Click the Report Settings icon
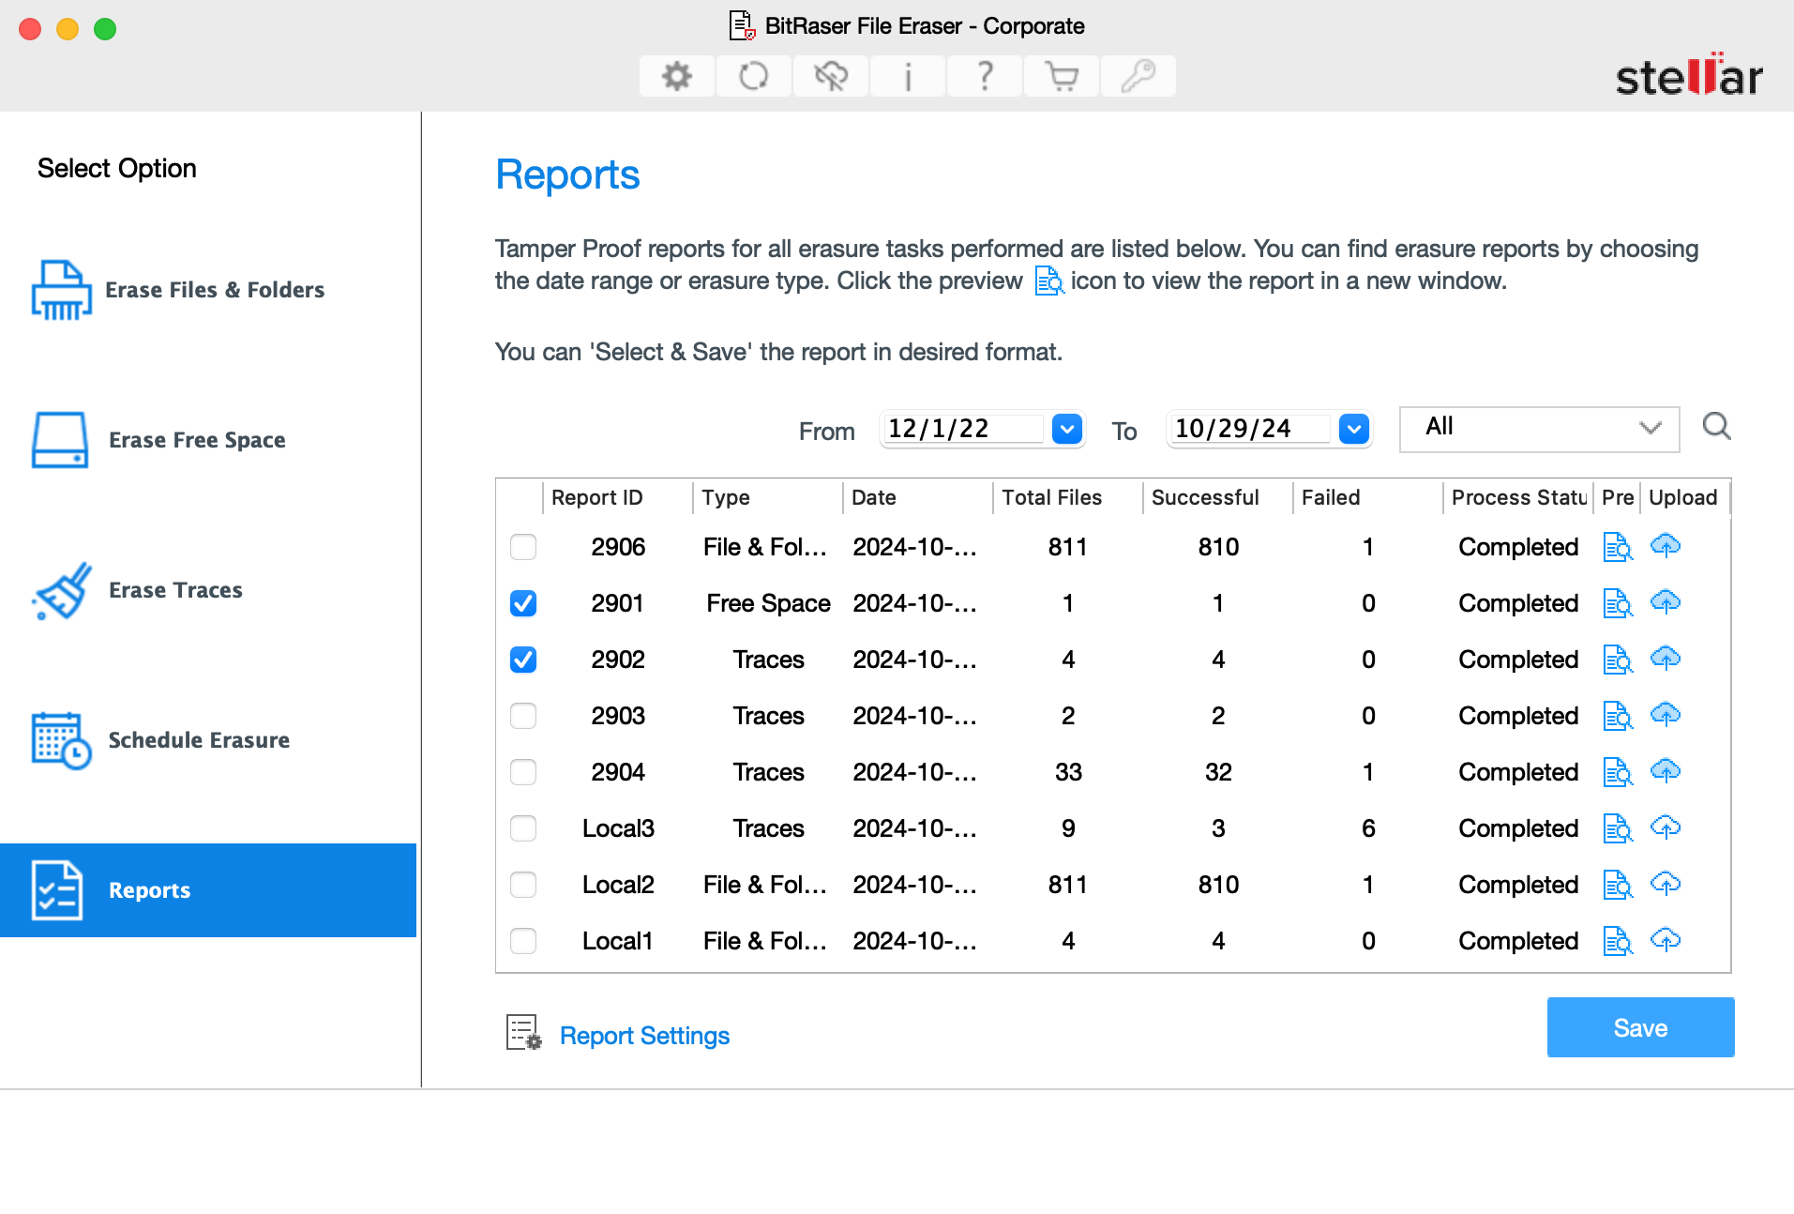The width and height of the screenshot is (1794, 1214). (523, 1033)
